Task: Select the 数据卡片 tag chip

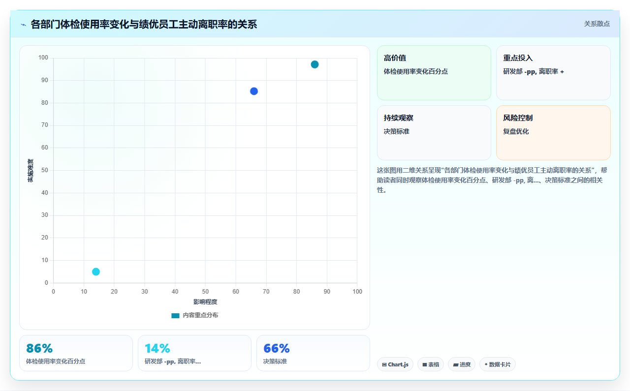Action: point(498,364)
